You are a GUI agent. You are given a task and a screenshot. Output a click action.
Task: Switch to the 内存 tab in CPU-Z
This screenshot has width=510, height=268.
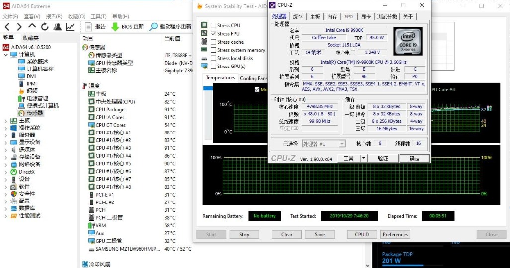[332, 16]
